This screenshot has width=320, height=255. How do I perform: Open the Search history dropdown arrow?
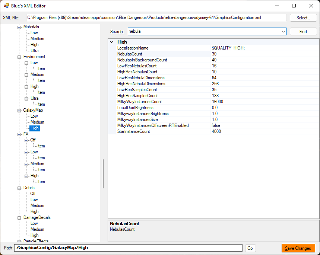pyautogui.click(x=283, y=32)
